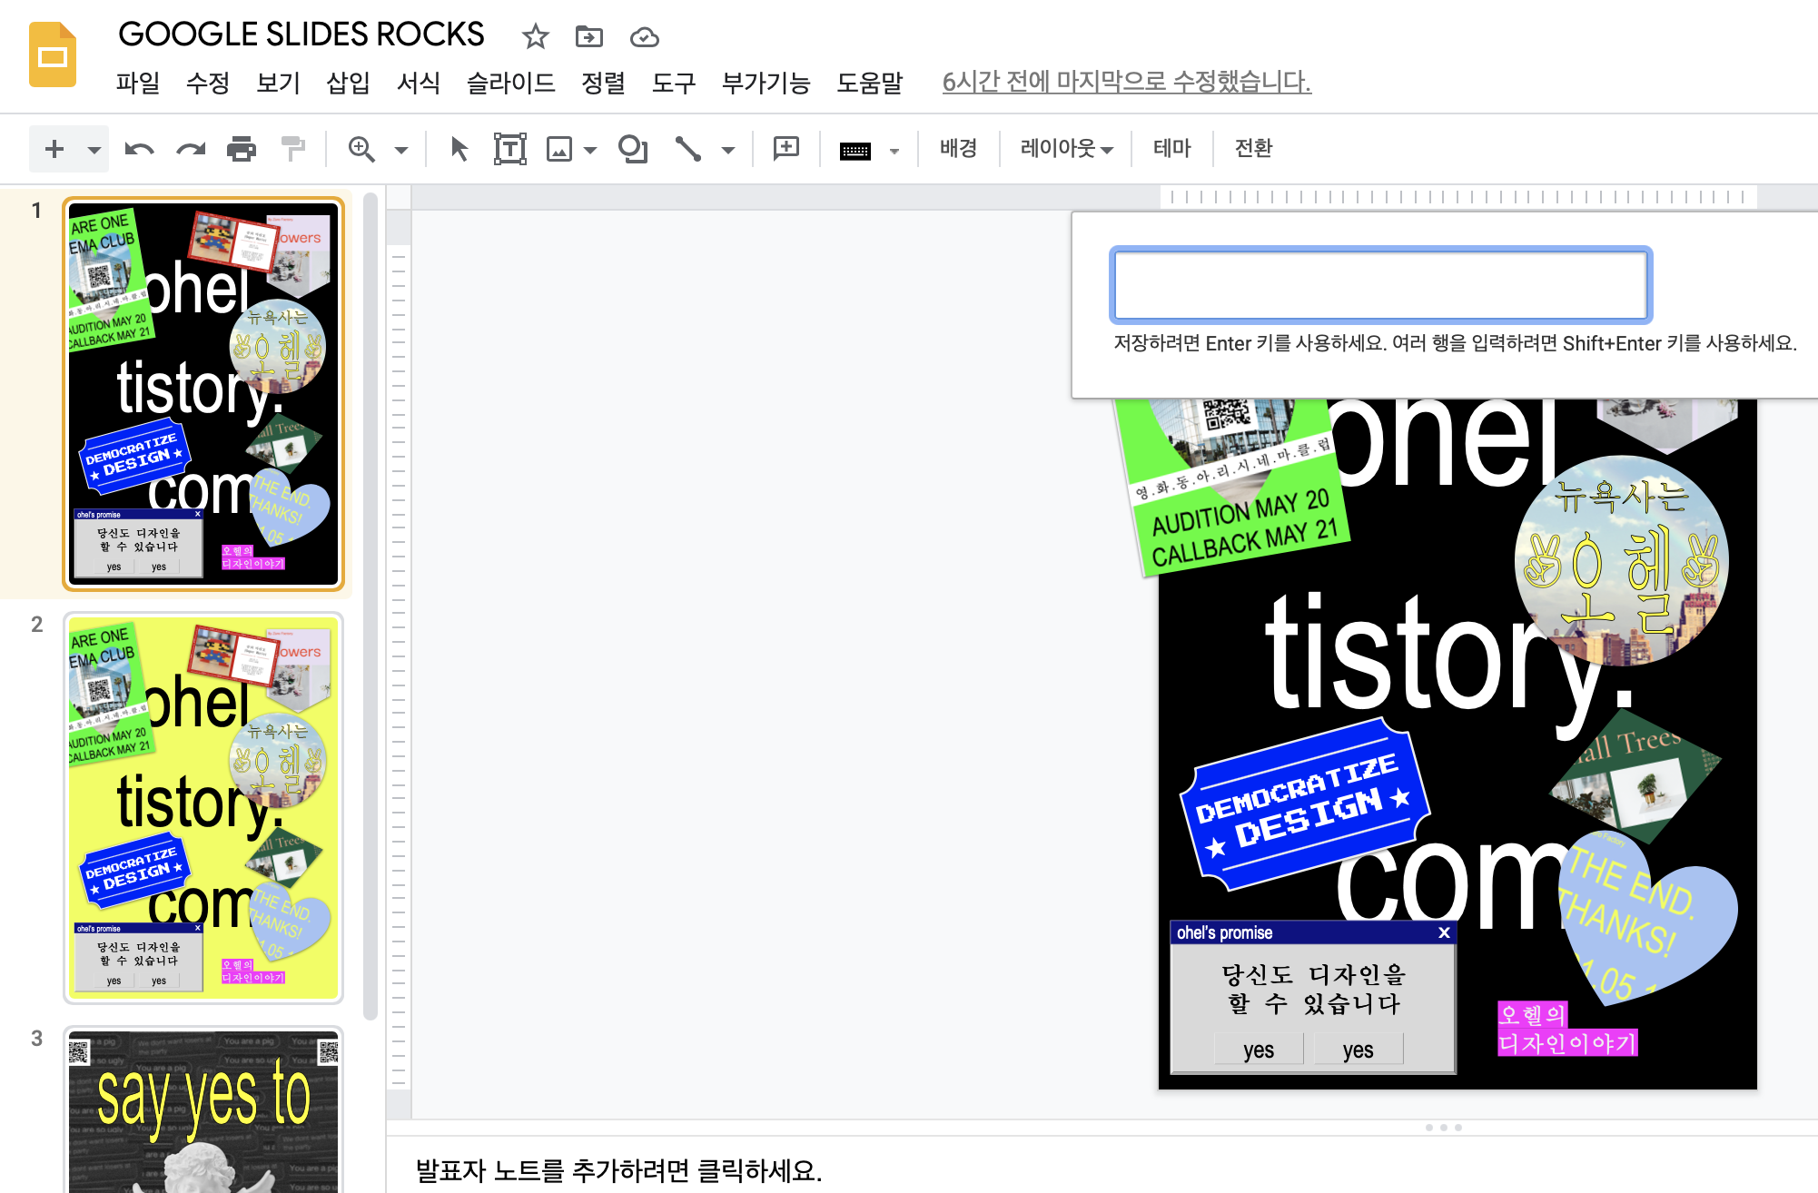1818x1193 pixels.
Task: Open the zoom dropdown arrow
Action: [401, 150]
